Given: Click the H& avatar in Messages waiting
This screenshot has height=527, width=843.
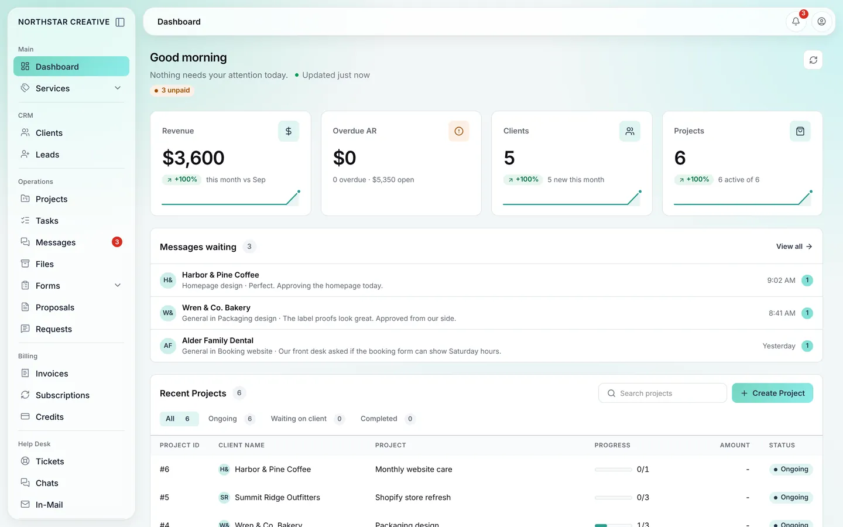Looking at the screenshot, I should pos(168,280).
